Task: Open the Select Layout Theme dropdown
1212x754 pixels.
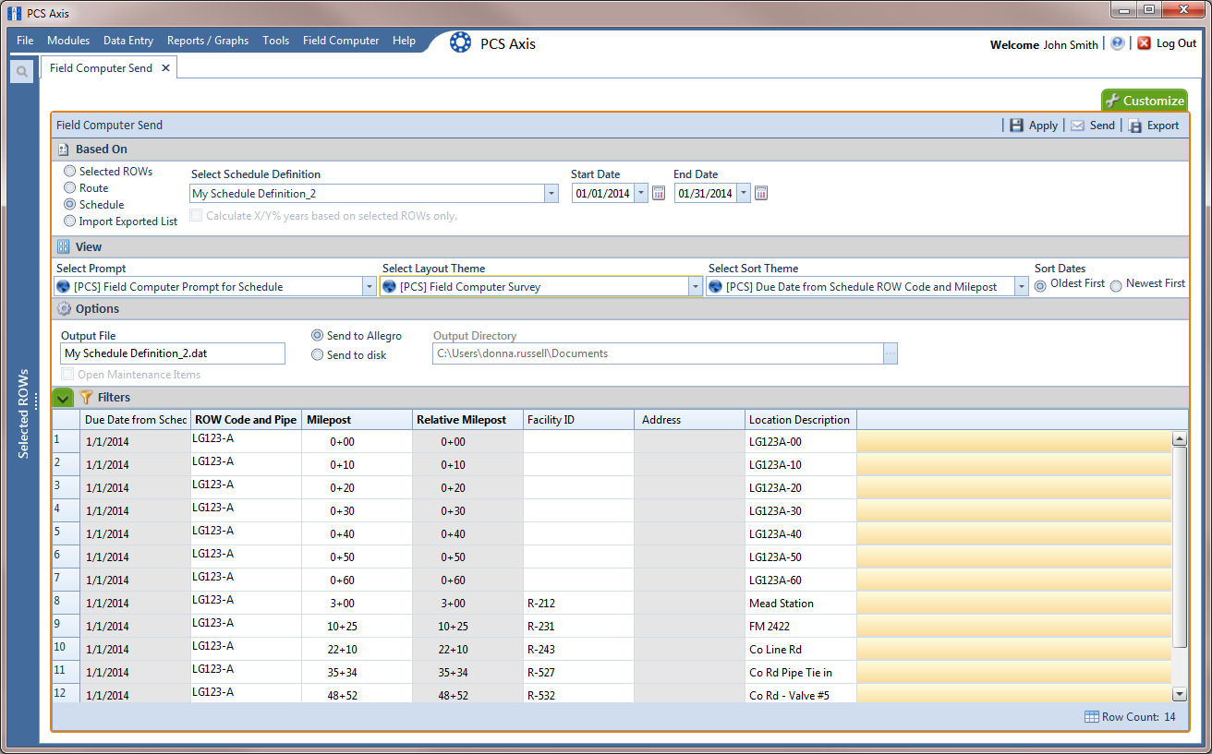Action: pos(696,287)
